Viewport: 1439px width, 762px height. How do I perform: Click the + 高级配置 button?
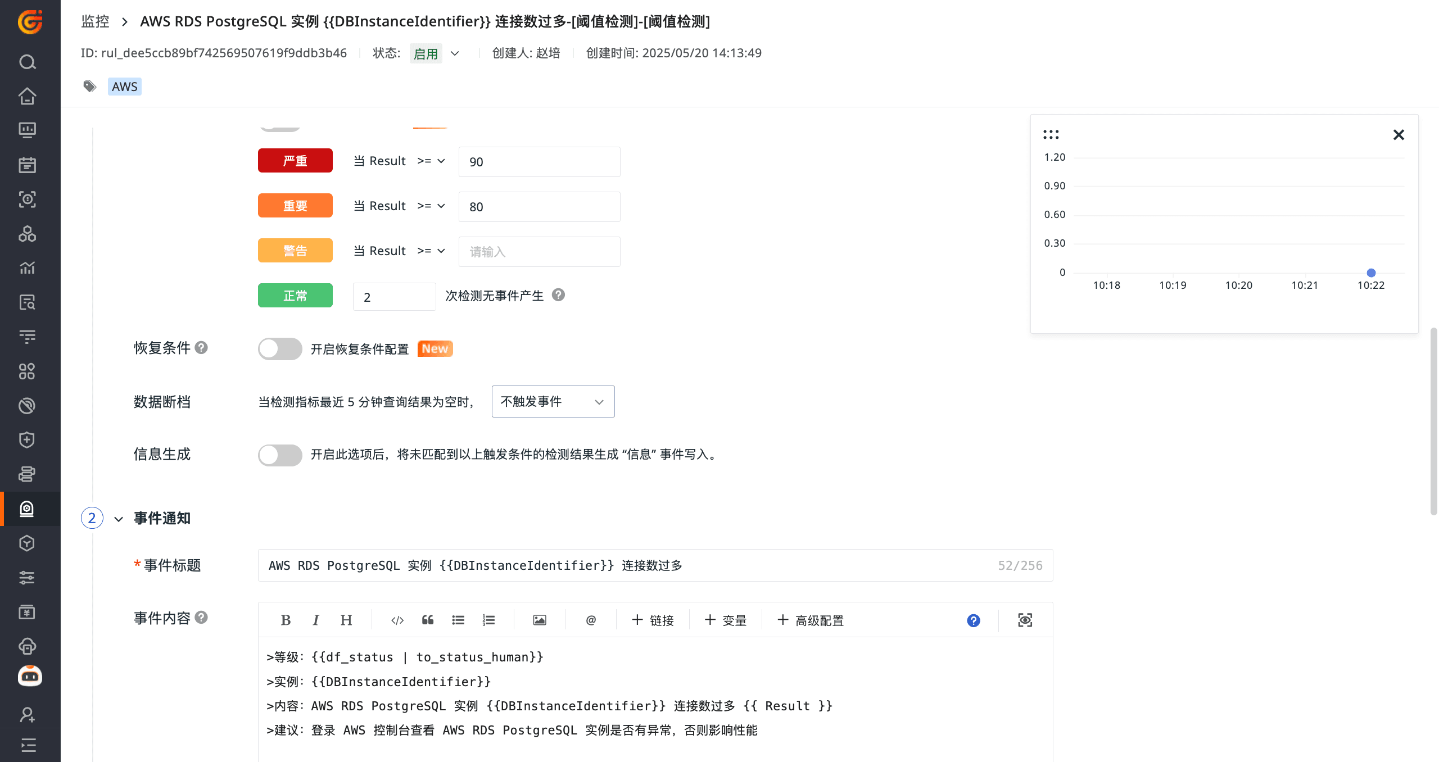[x=810, y=620]
